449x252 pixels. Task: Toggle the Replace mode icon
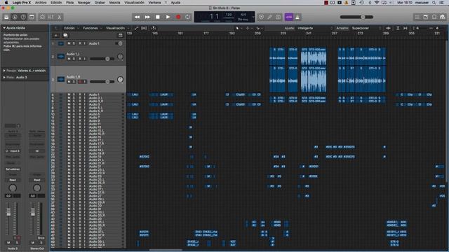(x=261, y=17)
